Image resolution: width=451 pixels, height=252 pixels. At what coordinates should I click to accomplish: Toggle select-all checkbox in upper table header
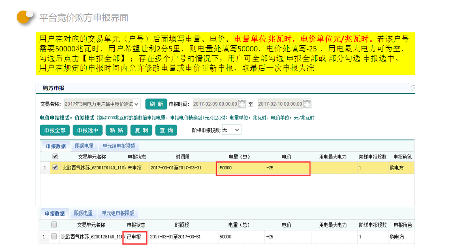point(55,157)
